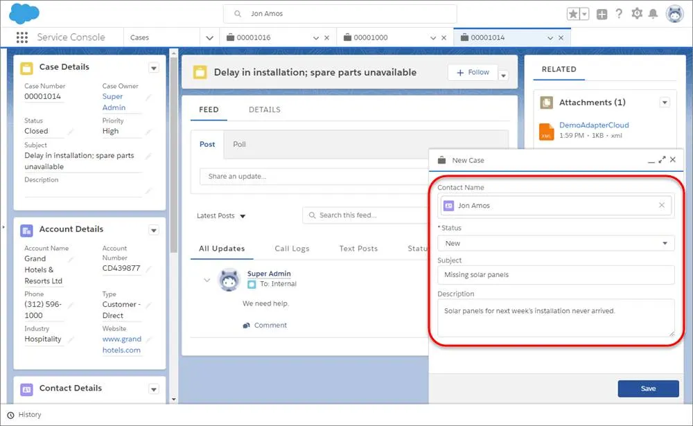This screenshot has height=426, width=693.
Task: Click the DemoAdapterCloud XML file icon
Action: click(x=547, y=131)
